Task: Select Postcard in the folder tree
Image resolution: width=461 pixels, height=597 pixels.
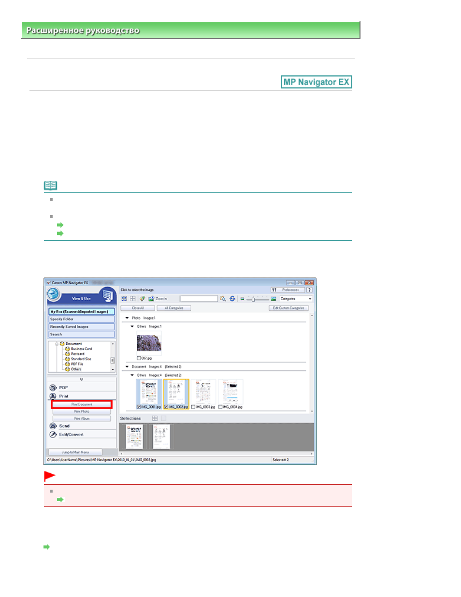Action: pyautogui.click(x=77, y=354)
